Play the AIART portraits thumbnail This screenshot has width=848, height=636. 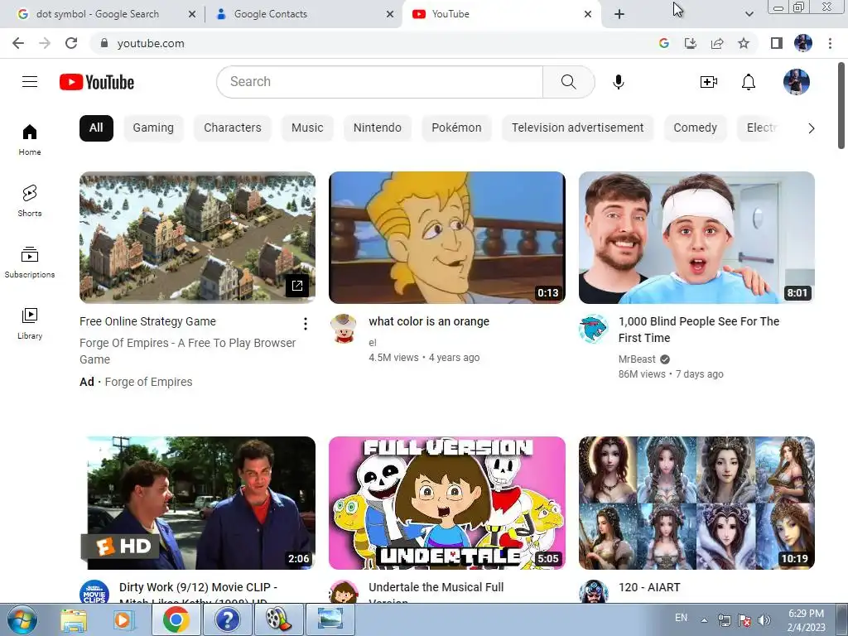pyautogui.click(x=696, y=503)
